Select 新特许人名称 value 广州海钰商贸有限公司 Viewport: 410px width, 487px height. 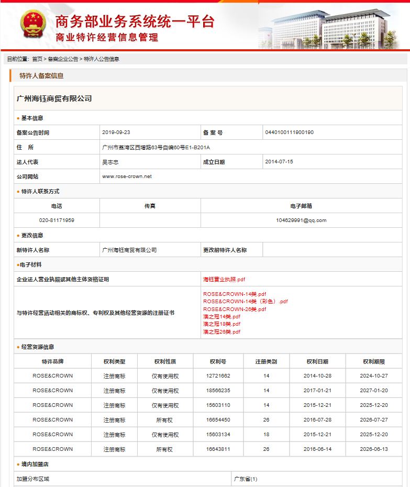[x=129, y=250]
